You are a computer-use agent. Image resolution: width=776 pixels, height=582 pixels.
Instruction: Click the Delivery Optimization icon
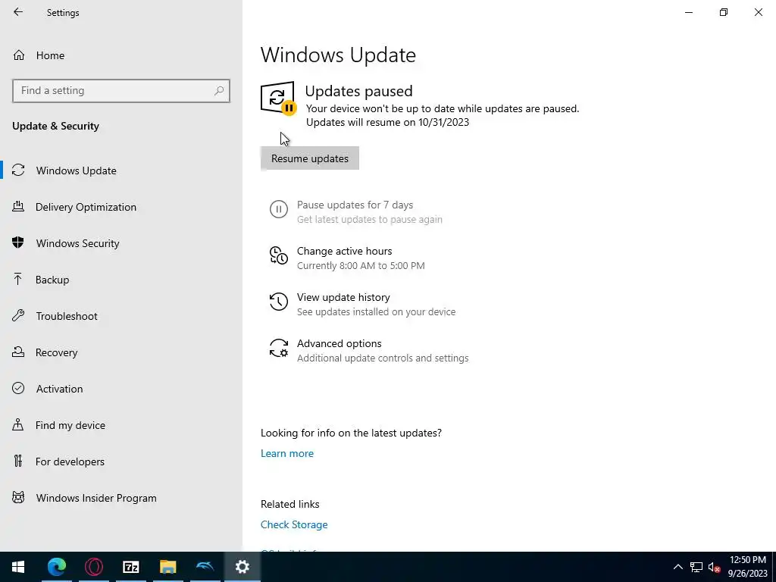18,206
